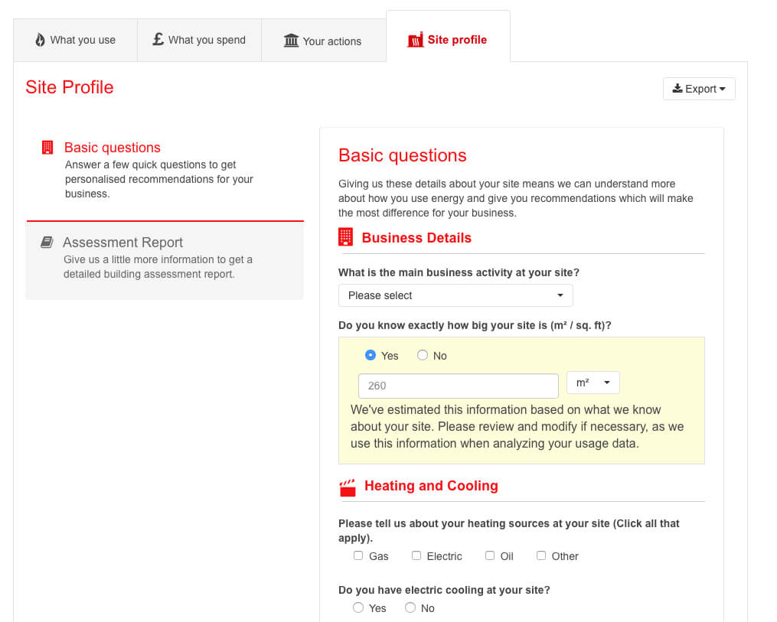Open the Assessment Report section
Image resolution: width=777 pixels, height=622 pixels.
click(122, 242)
